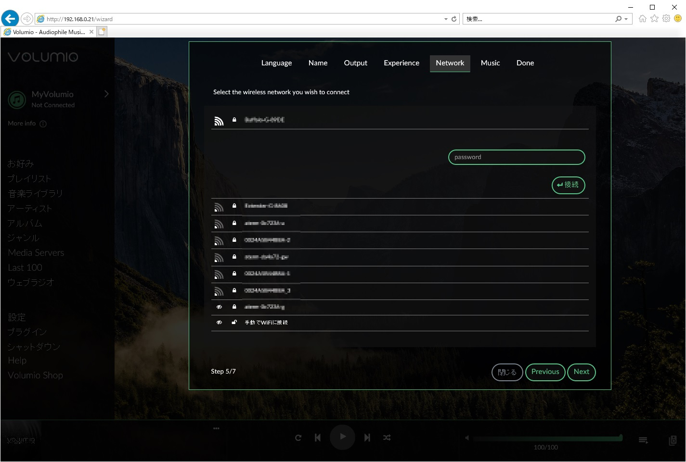Click the More info circle icon

point(43,124)
